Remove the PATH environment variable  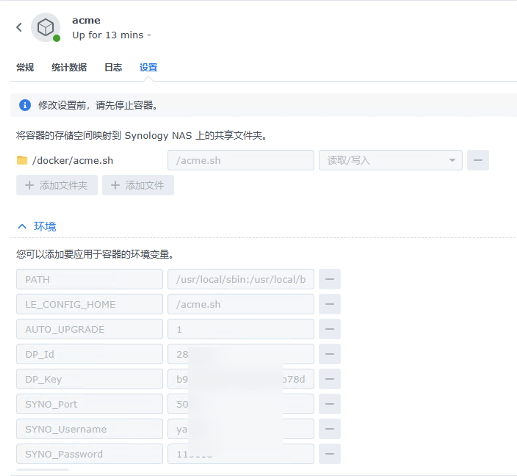[329, 279]
